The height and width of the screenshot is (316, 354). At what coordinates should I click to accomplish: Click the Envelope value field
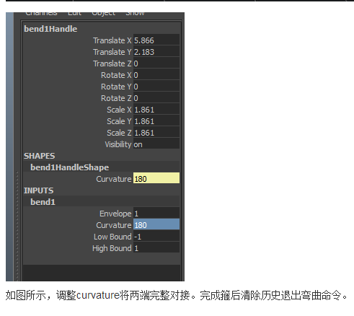(x=156, y=214)
